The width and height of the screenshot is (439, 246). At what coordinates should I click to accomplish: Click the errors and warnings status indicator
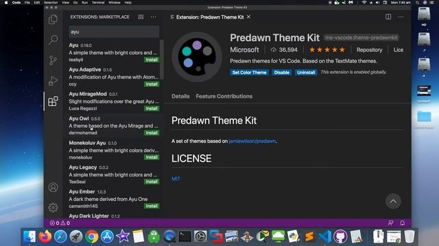[x=60, y=223]
